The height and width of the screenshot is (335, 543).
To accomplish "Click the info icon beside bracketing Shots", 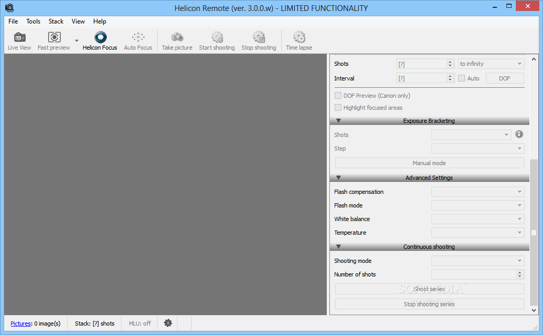I will click(519, 134).
